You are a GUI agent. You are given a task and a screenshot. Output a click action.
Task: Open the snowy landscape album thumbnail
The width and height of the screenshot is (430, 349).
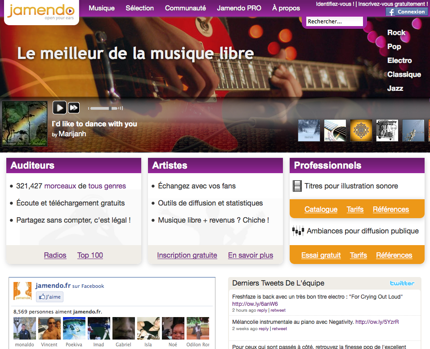(x=309, y=130)
